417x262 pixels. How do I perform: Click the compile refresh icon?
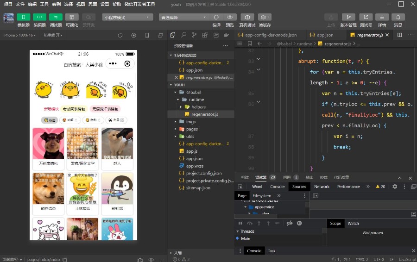tap(216, 17)
